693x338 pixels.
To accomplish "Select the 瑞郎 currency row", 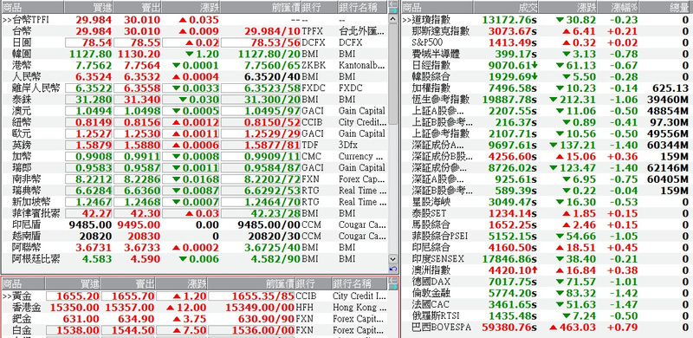I will coord(194,167).
